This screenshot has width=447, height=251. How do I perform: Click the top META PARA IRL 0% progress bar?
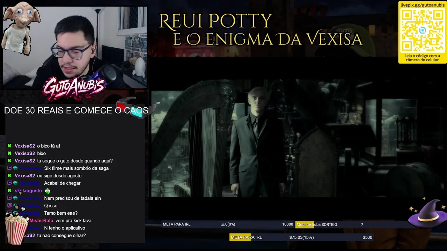pos(228,225)
